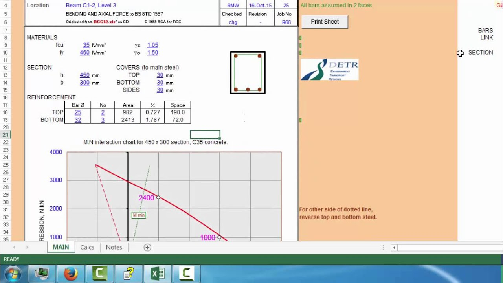This screenshot has width=503, height=283.
Task: Select section height h value 450
Action: [84, 75]
